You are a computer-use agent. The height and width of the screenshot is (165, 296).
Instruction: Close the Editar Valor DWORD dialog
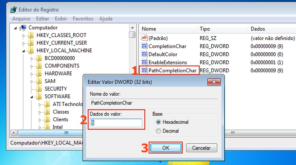pyautogui.click(x=214, y=82)
